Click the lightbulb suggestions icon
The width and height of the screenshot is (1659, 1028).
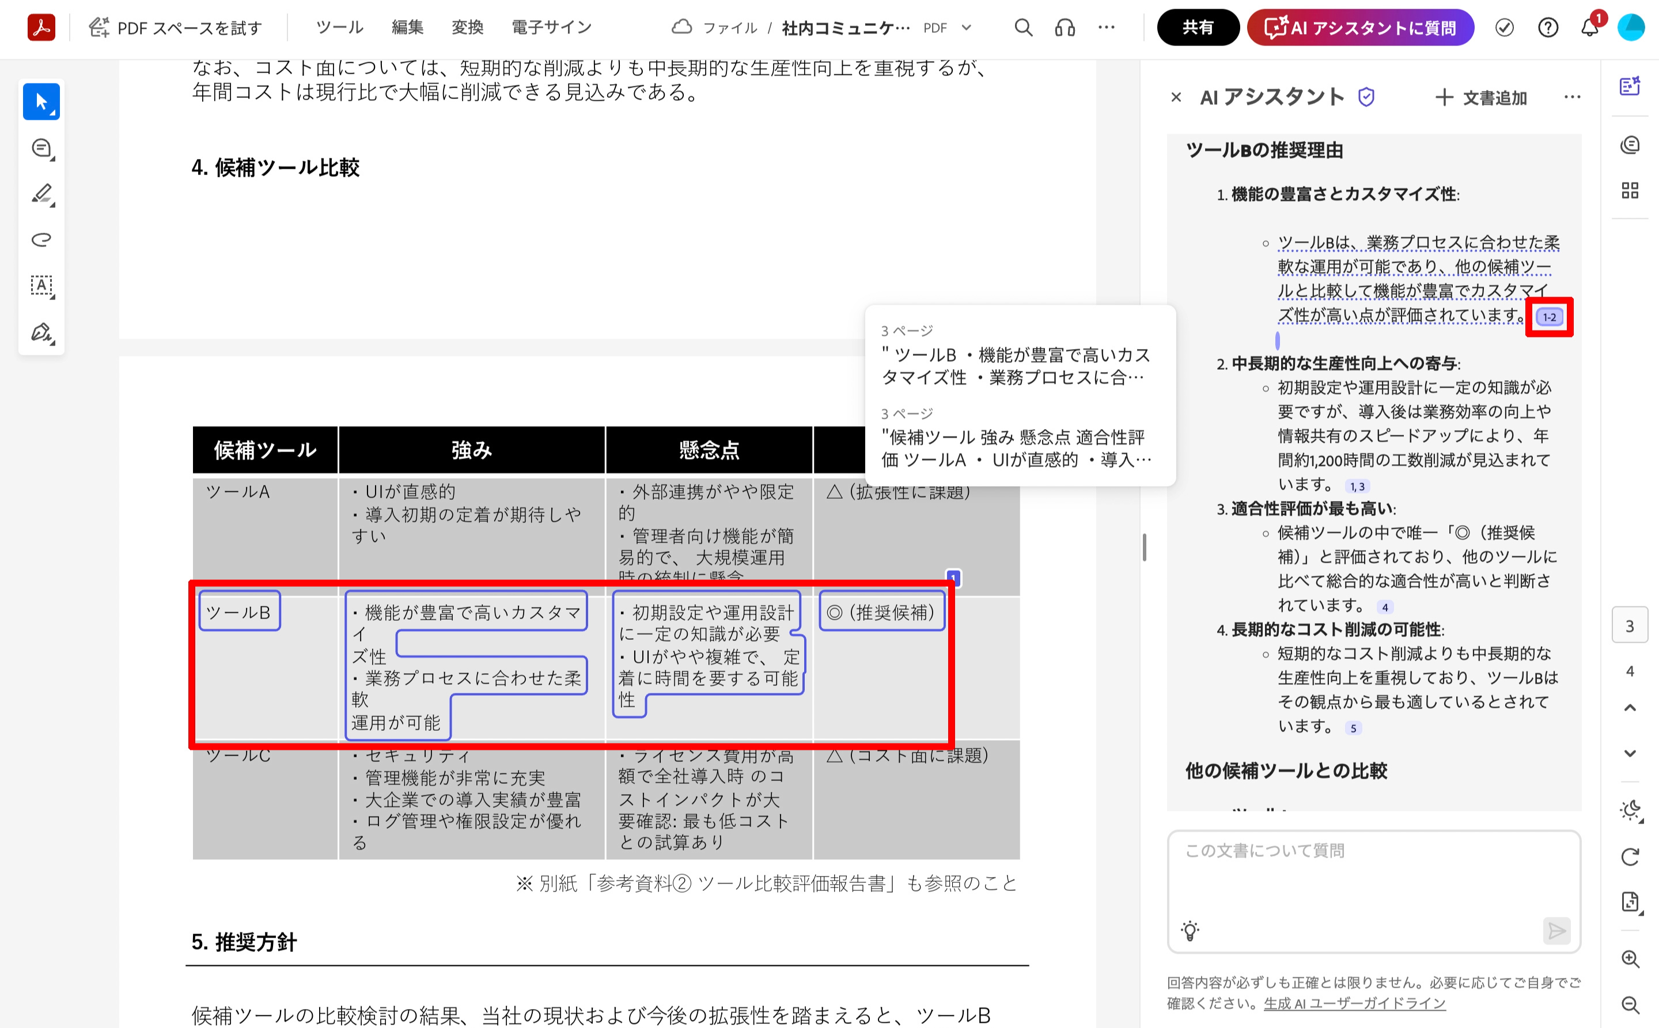tap(1190, 931)
